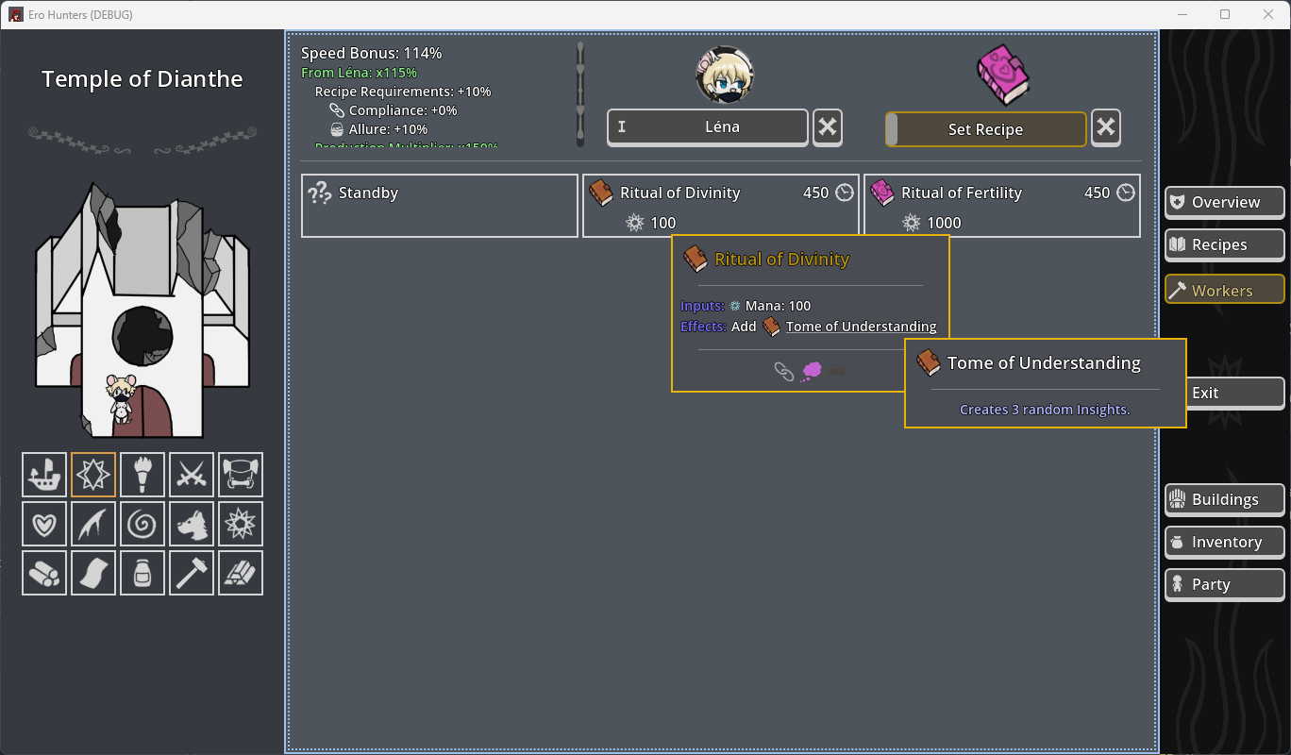Select the backpack with bedroll icon
The image size is (1291, 755).
[241, 475]
